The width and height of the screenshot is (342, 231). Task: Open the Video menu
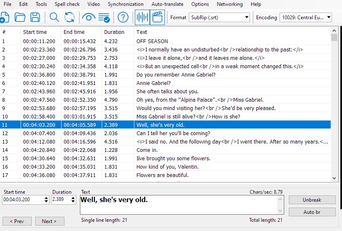tap(94, 4)
